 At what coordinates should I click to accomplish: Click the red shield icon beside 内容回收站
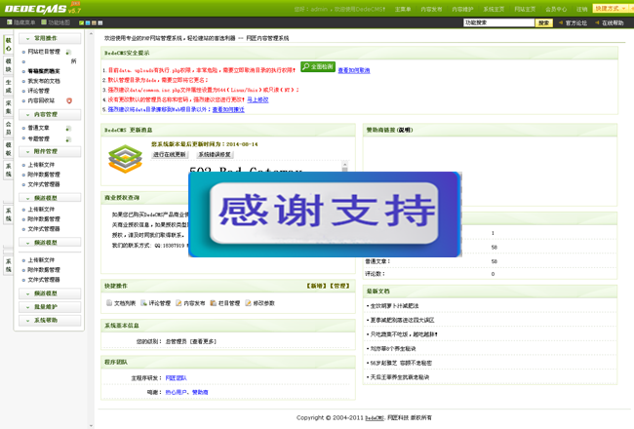(69, 100)
